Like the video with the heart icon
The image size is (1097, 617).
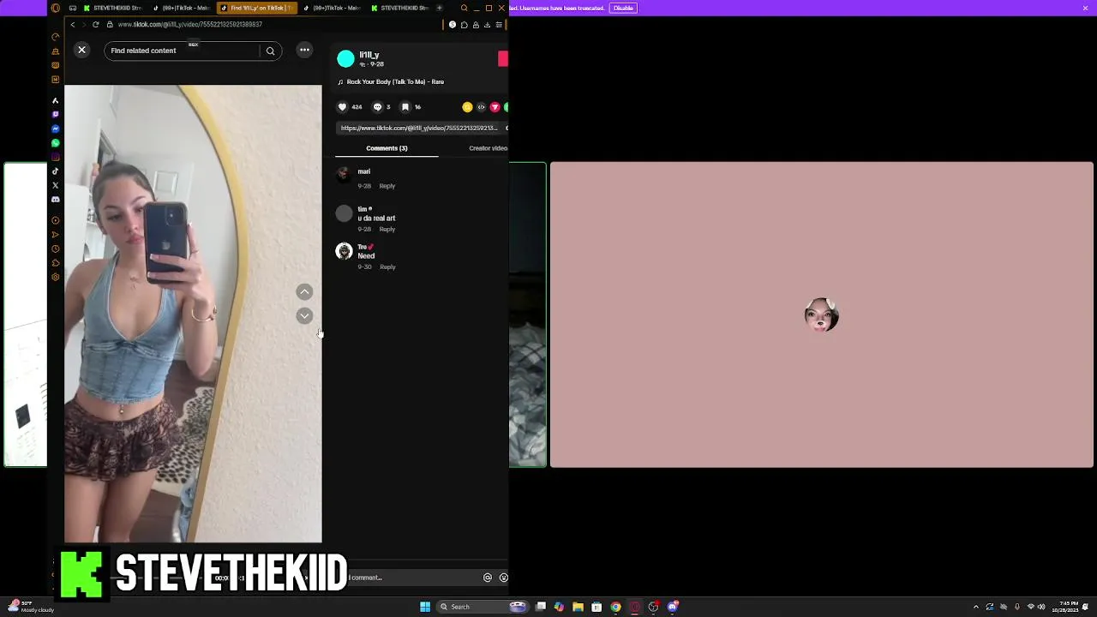coord(342,107)
